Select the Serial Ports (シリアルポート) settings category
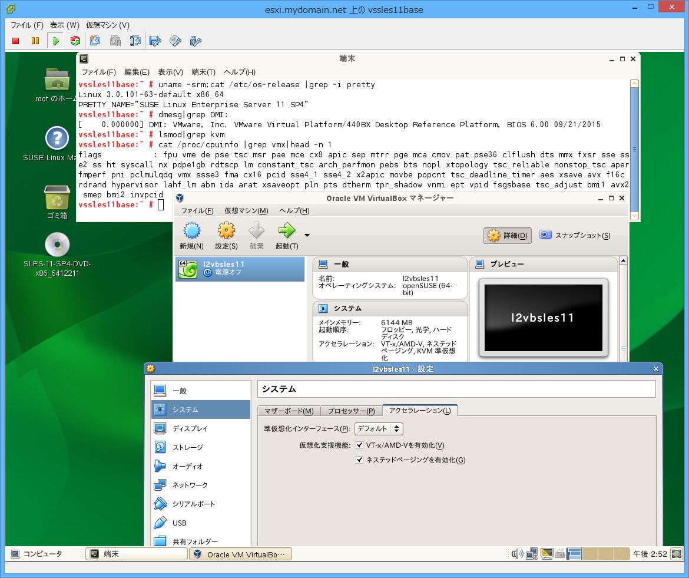 (201, 504)
